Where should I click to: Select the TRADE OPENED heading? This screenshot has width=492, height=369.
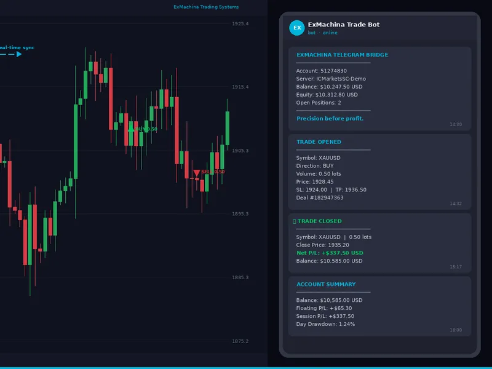pos(319,142)
